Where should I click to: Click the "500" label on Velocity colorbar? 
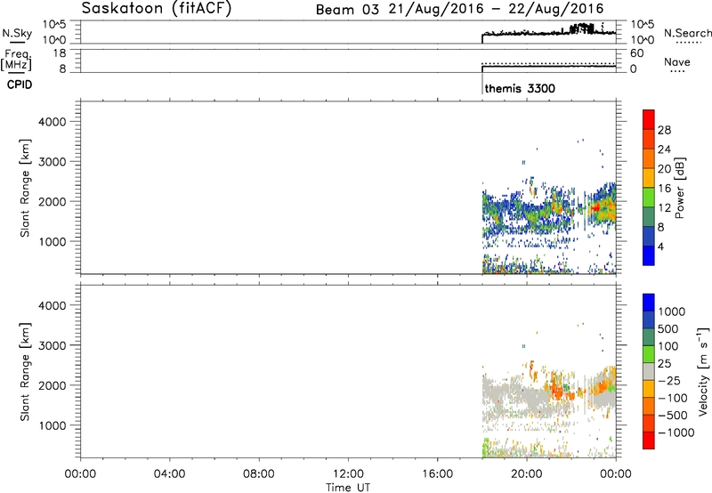[668, 329]
